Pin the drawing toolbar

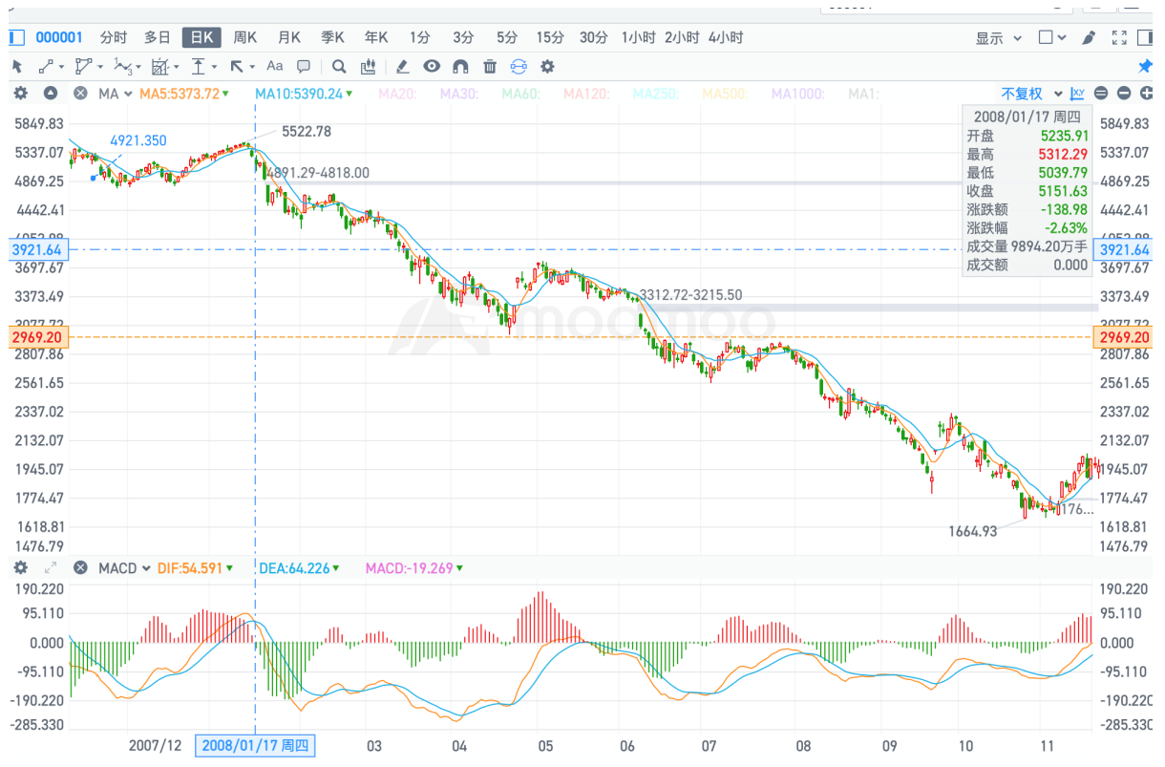pyautogui.click(x=1146, y=67)
